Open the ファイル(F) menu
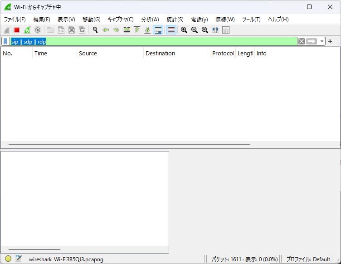Screen dimensions: 341x264 (x=15, y=20)
